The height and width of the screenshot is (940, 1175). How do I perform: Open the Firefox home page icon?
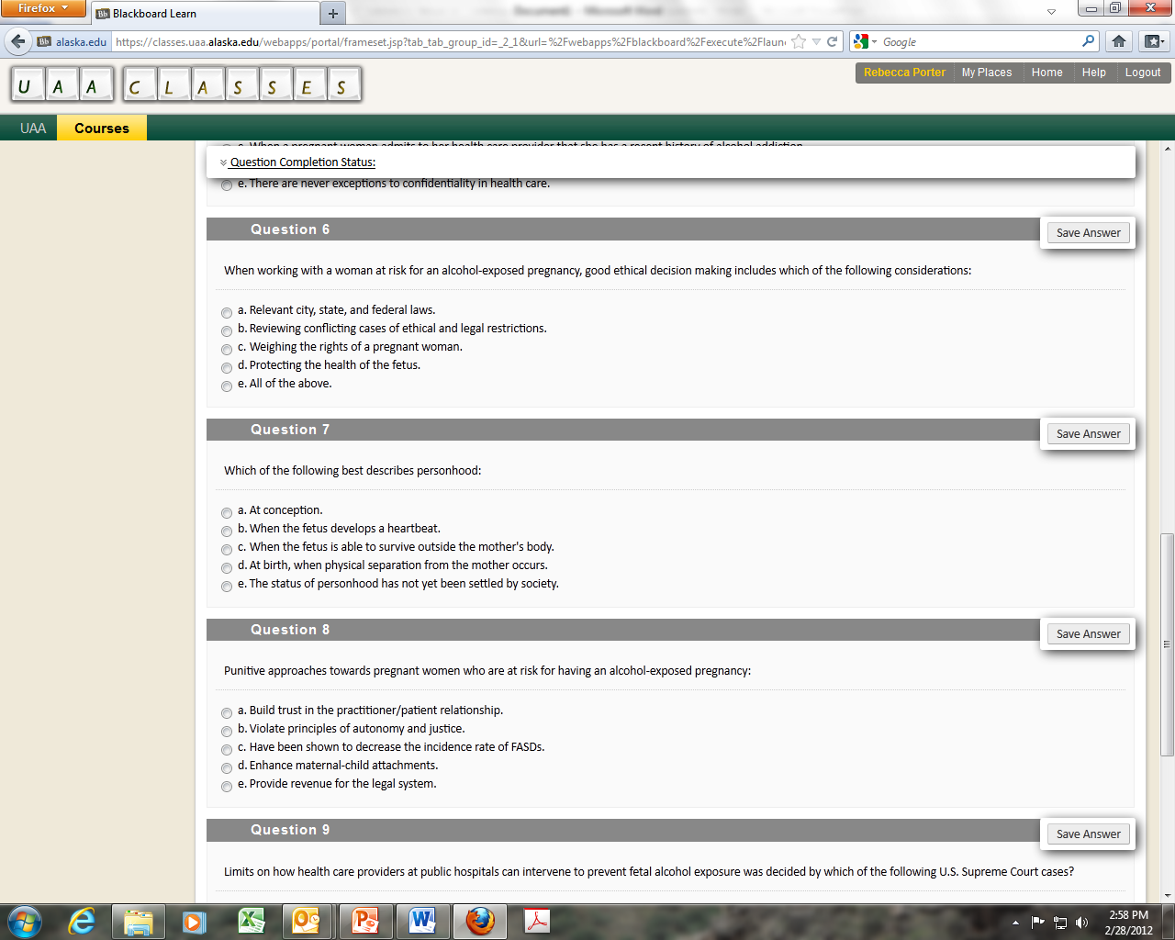pos(1118,41)
